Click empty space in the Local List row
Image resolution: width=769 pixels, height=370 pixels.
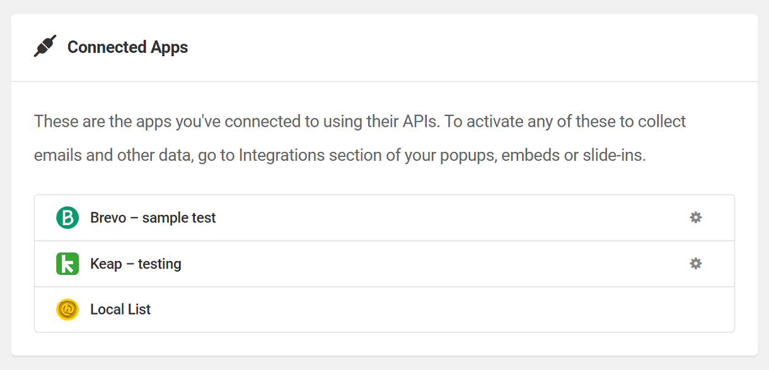441,309
